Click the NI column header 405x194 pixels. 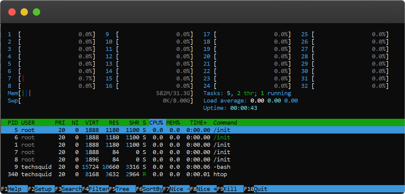pyautogui.click(x=75, y=123)
